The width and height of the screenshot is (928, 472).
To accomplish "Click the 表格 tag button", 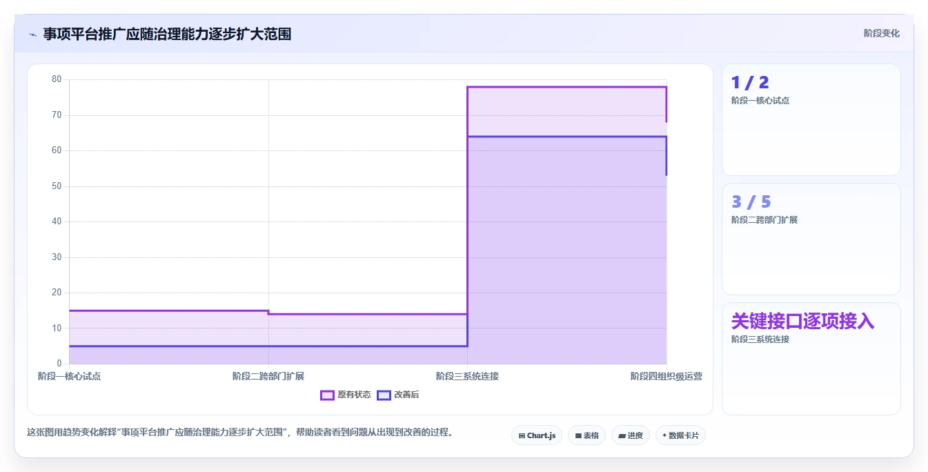I will [x=586, y=435].
